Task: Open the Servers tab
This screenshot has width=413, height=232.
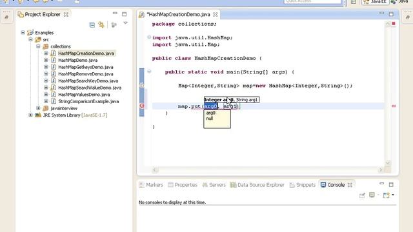Action: tap(214, 185)
